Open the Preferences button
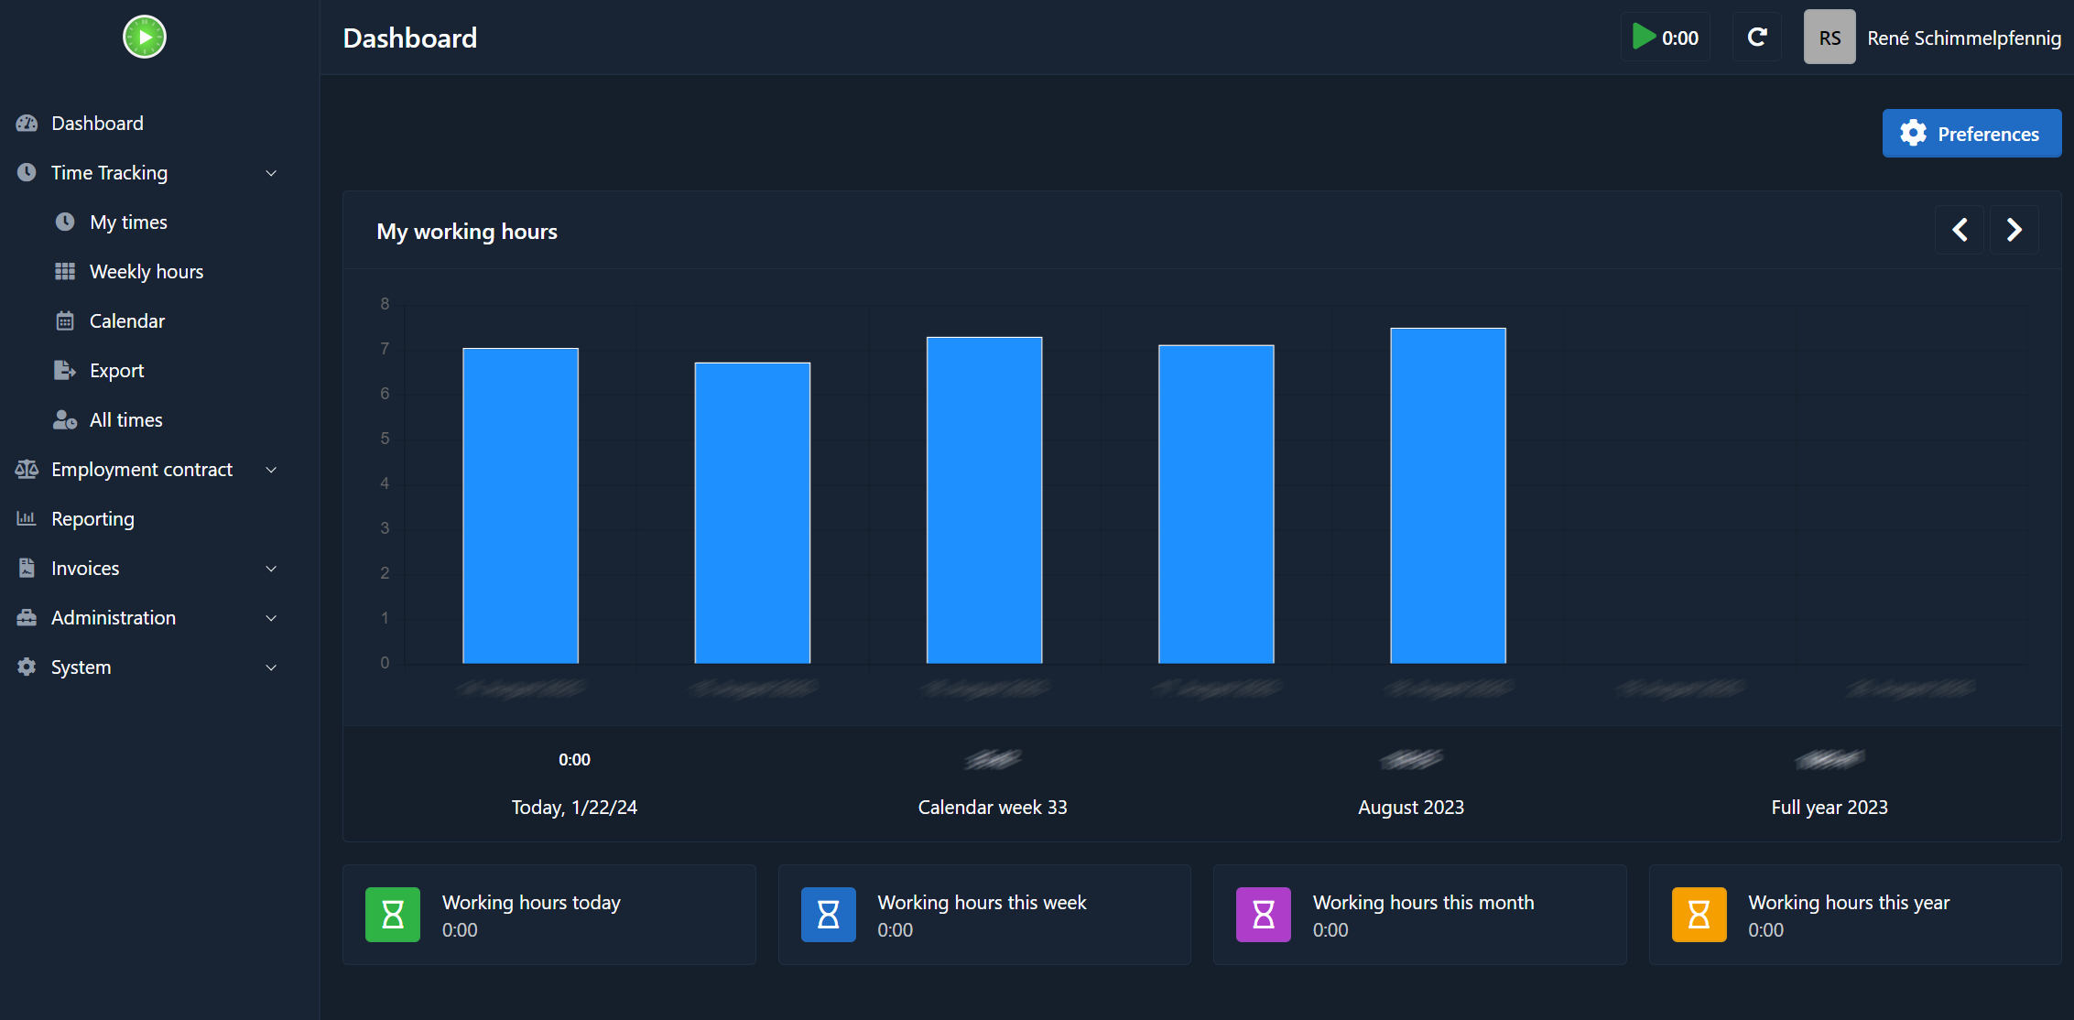Viewport: 2074px width, 1020px height. tap(1971, 134)
